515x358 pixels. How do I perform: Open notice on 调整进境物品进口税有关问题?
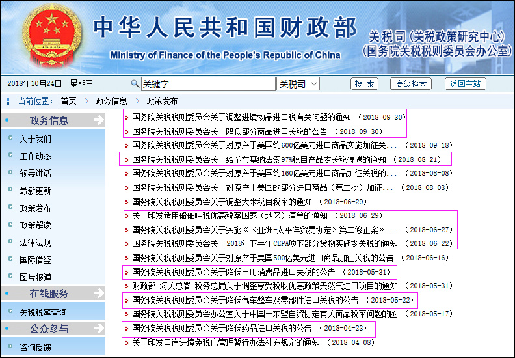point(241,117)
